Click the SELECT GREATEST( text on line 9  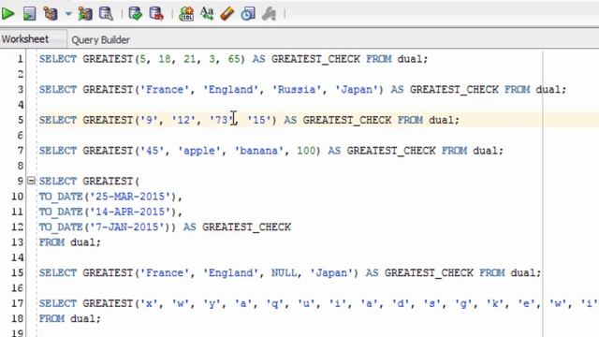(90, 181)
